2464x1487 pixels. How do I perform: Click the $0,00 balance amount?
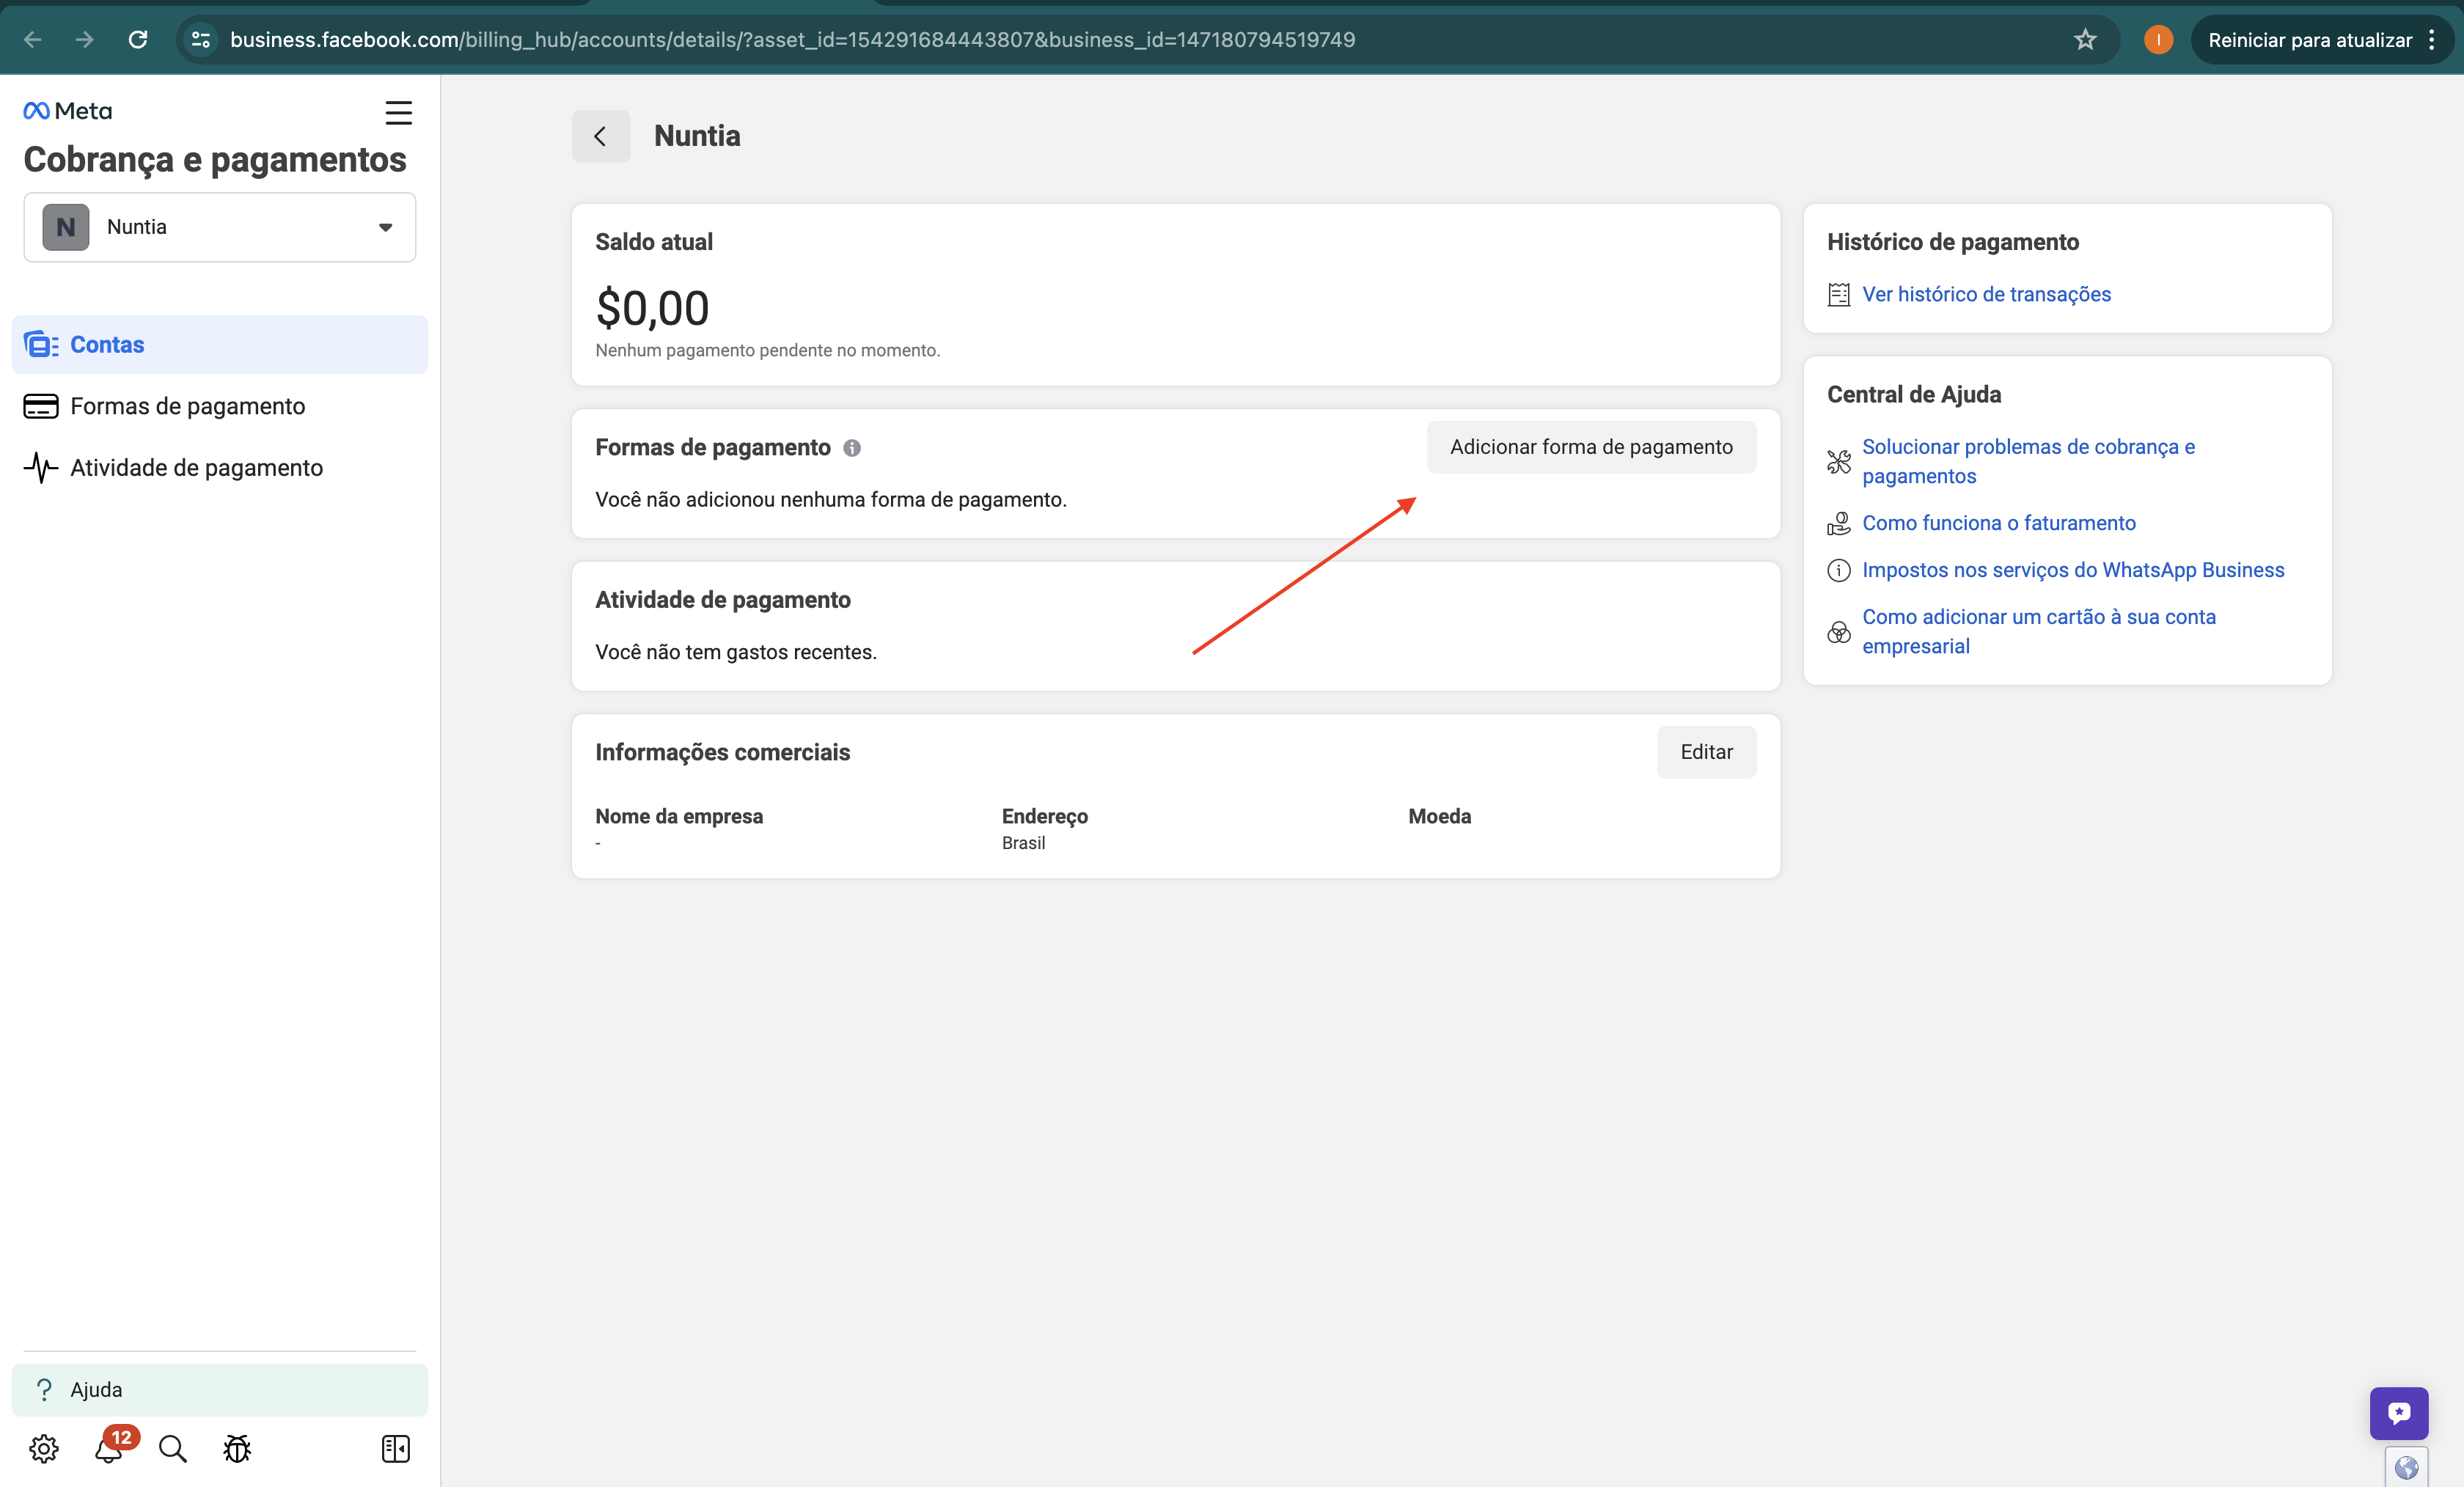coord(652,308)
